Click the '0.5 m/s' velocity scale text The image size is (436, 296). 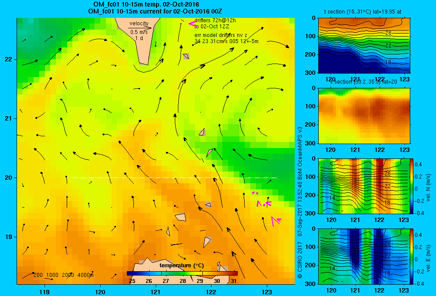click(139, 32)
